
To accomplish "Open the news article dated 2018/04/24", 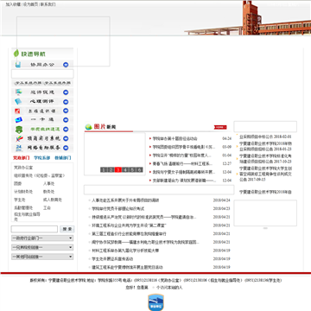I will (x=125, y=200).
